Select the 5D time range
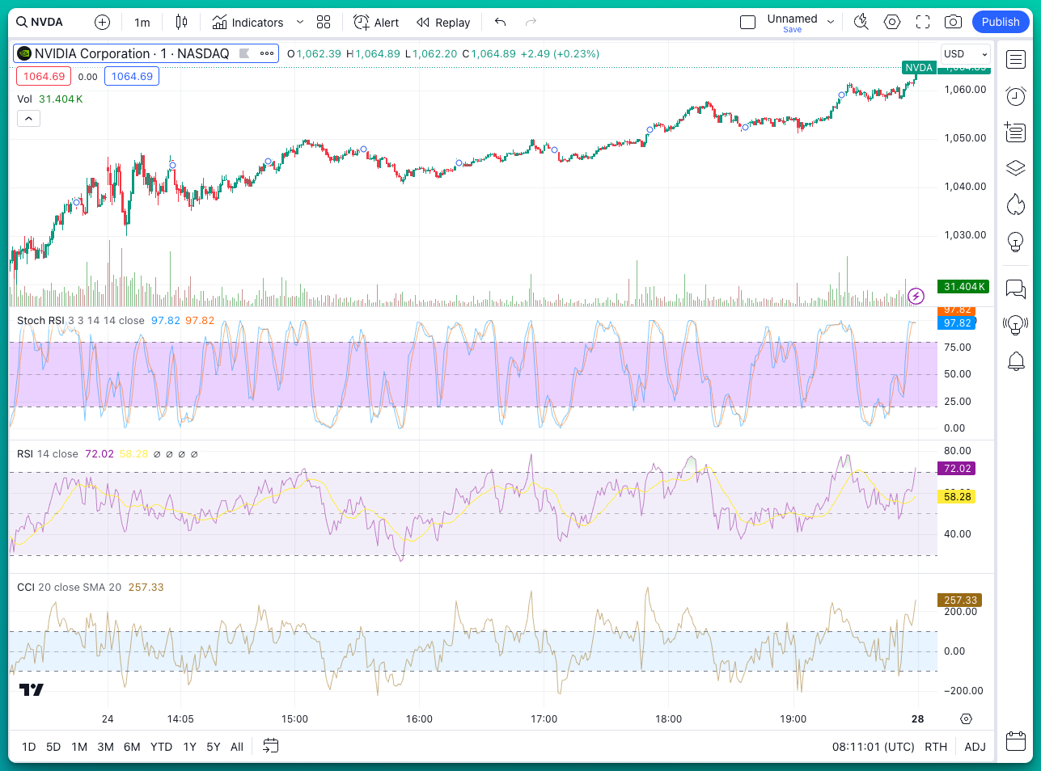The image size is (1041, 771). (53, 747)
